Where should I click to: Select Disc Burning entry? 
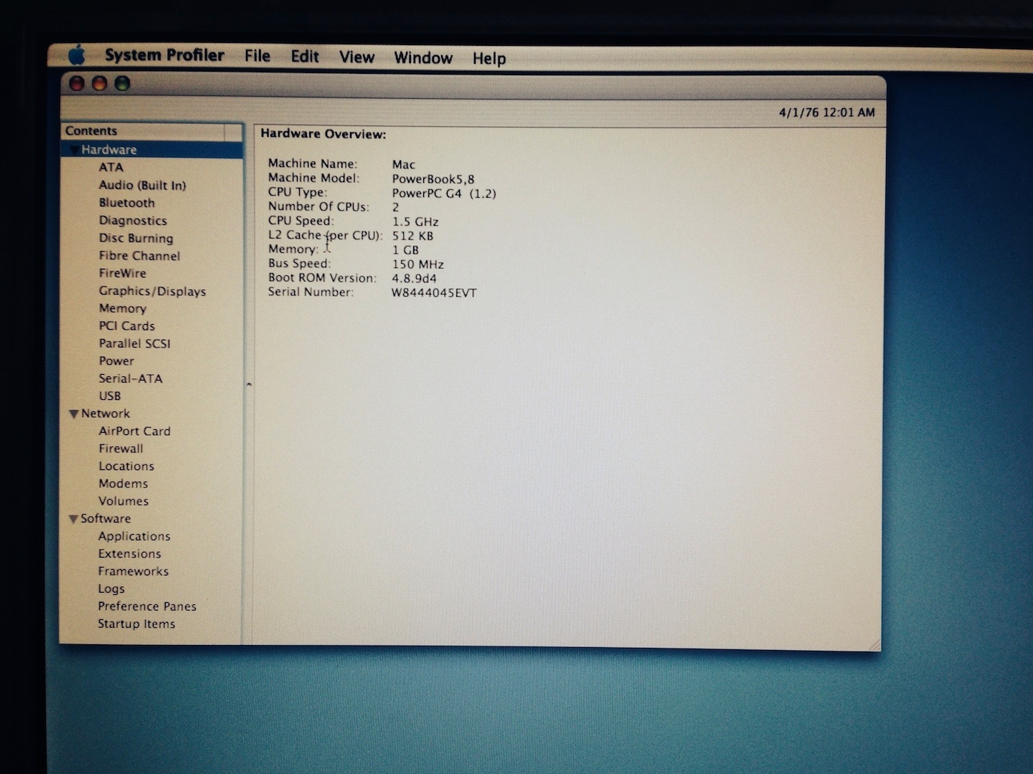tap(136, 238)
